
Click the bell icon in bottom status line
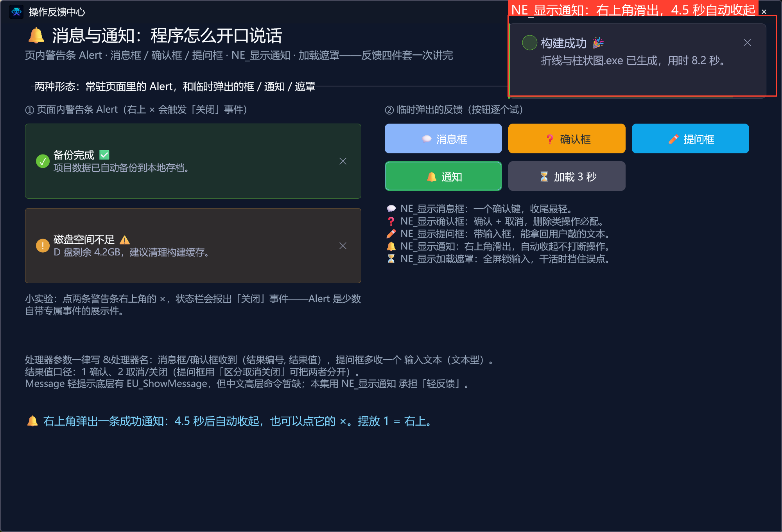[x=32, y=421]
